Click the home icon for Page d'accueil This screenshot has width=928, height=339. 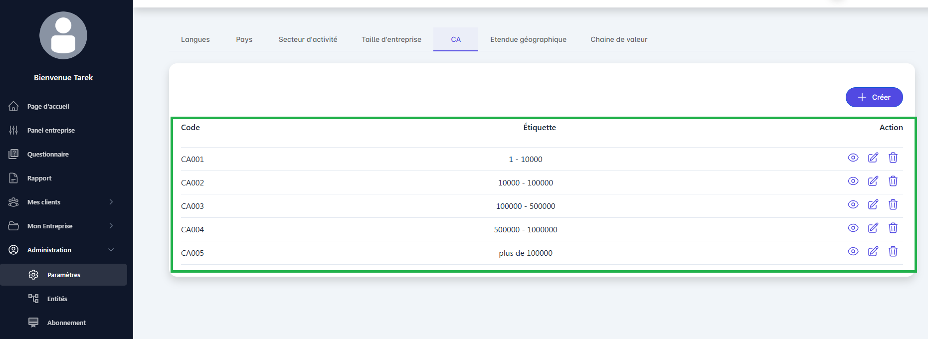tap(13, 106)
